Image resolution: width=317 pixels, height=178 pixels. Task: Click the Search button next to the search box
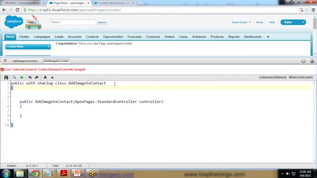102,22
